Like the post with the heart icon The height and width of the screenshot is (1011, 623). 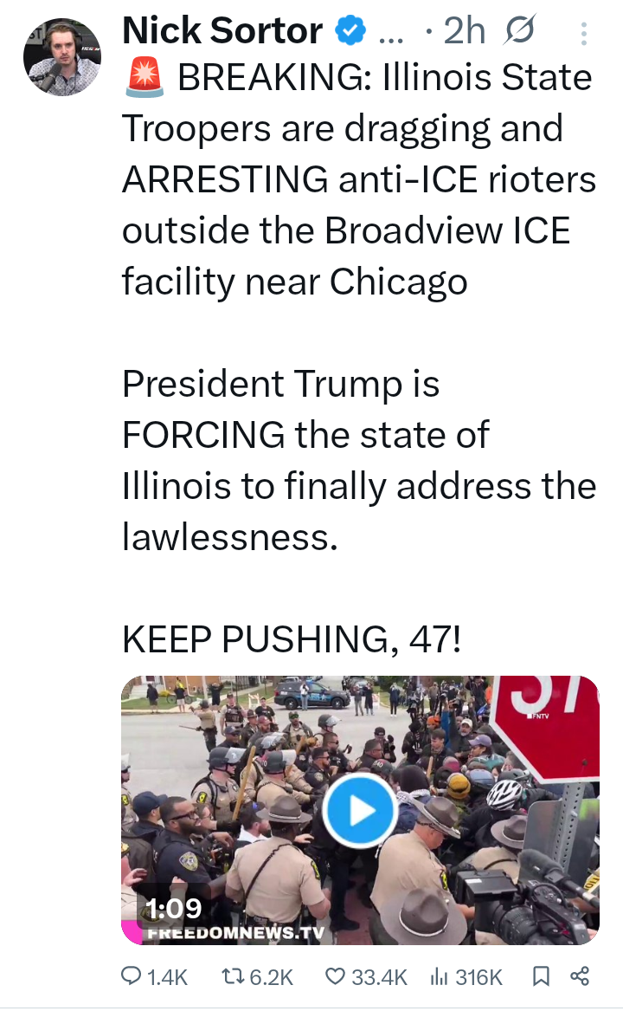[335, 977]
